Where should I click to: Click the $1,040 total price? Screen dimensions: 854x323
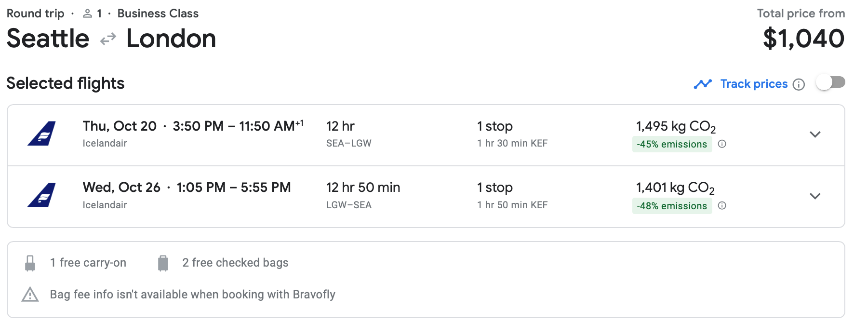pos(803,39)
